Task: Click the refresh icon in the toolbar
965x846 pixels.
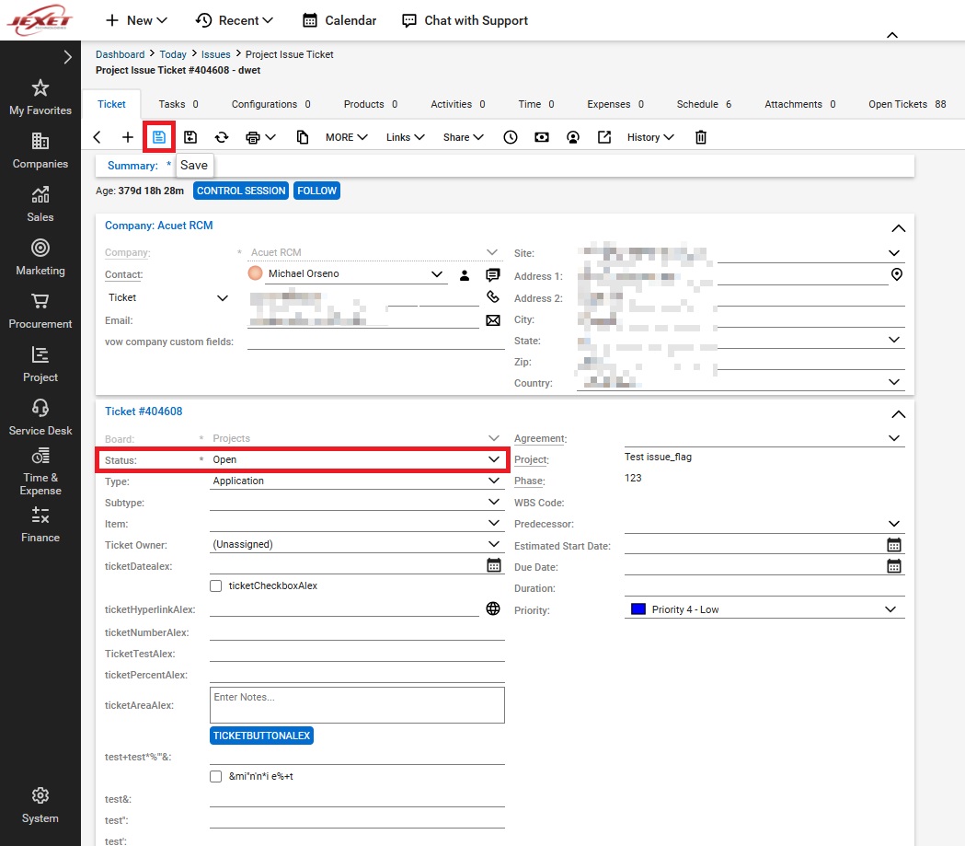Action: tap(222, 137)
